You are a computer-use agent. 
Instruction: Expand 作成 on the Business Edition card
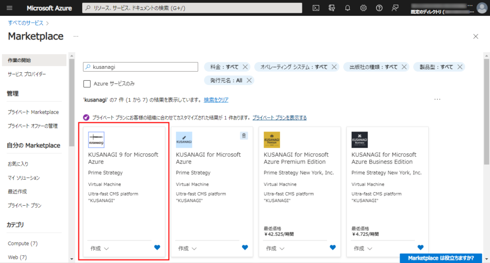tap(363, 248)
